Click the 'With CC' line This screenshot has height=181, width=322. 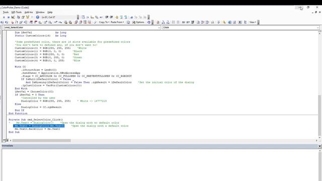click(x=20, y=67)
